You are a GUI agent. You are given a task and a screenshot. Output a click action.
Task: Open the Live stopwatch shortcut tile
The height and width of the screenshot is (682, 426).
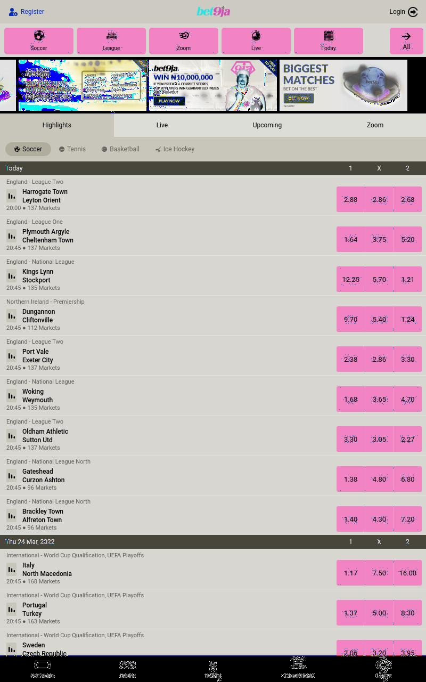click(256, 41)
